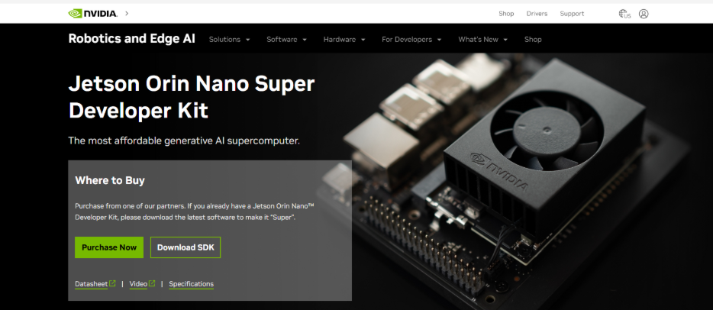Open the For Developers dropdown
Screen dimensions: 713x310
[411, 40]
